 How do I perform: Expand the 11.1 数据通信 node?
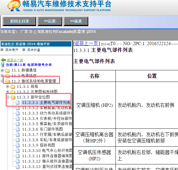point(2,70)
